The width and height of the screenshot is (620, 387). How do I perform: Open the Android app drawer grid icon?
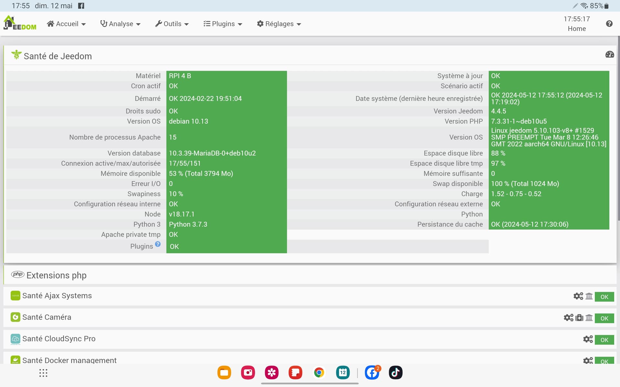click(x=43, y=373)
